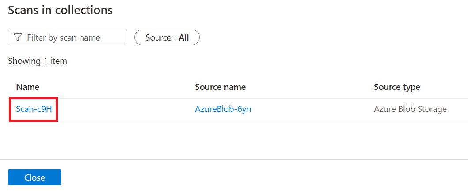Open the Scan-c9H scan link

[x=34, y=109]
